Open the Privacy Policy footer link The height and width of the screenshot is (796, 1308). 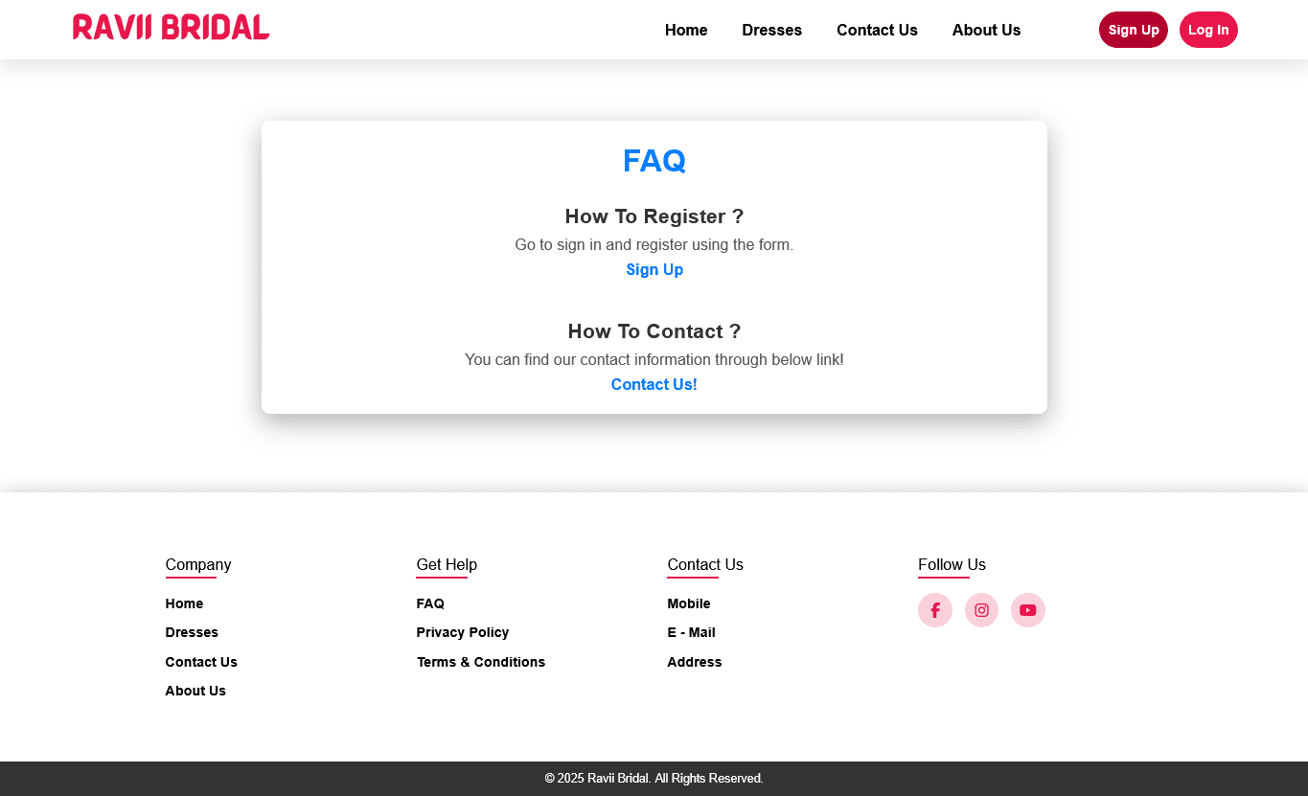463,632
